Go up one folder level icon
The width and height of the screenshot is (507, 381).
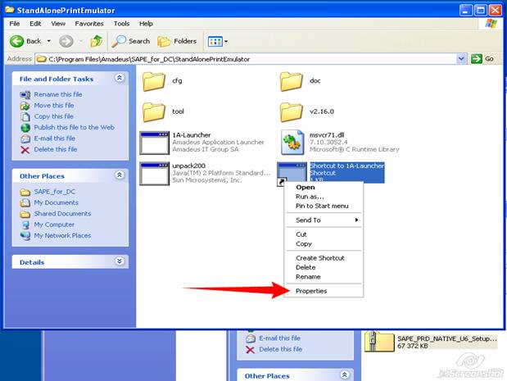tap(97, 41)
